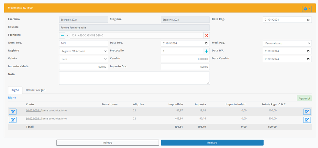Image resolution: width=318 pixels, height=148 pixels.
Task: Click the plus icon next to Protocollo
Action: (206, 51)
